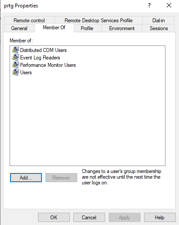The height and width of the screenshot is (225, 179).
Task: Click the Performance Monitor Users group icon
Action: click(15, 65)
